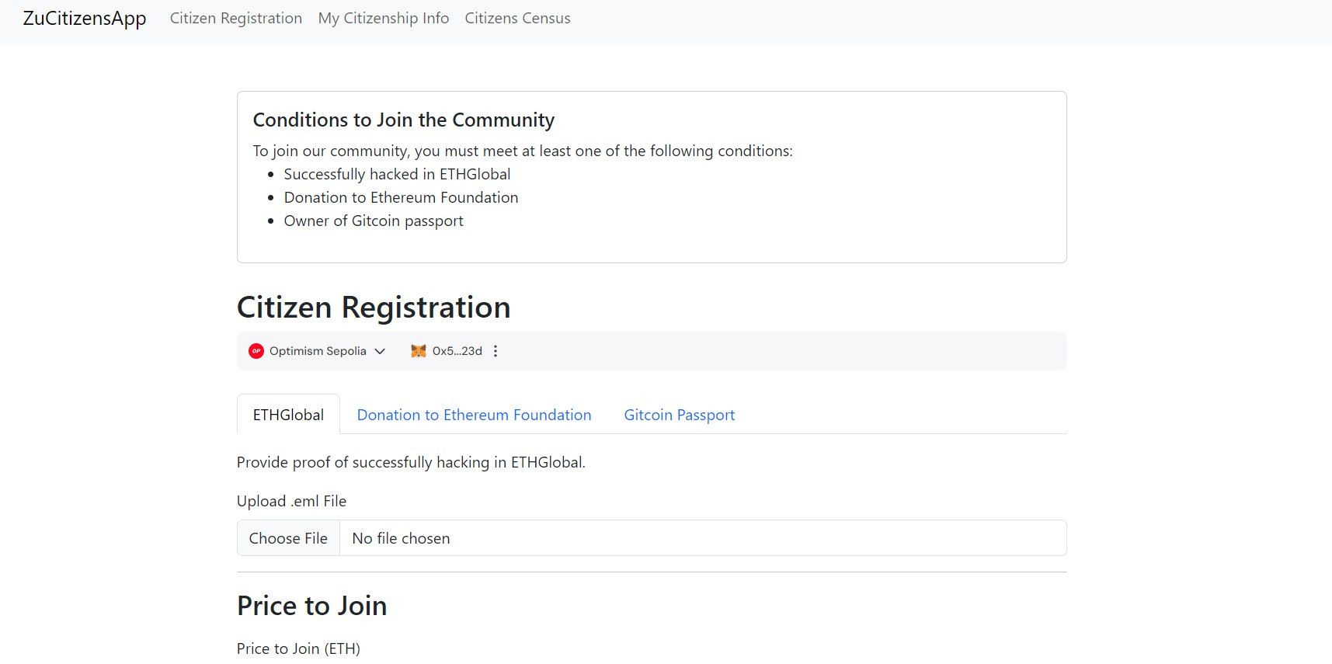This screenshot has height=664, width=1332.
Task: Click the Owner of Gitcoin passport bullet
Action: click(x=374, y=221)
